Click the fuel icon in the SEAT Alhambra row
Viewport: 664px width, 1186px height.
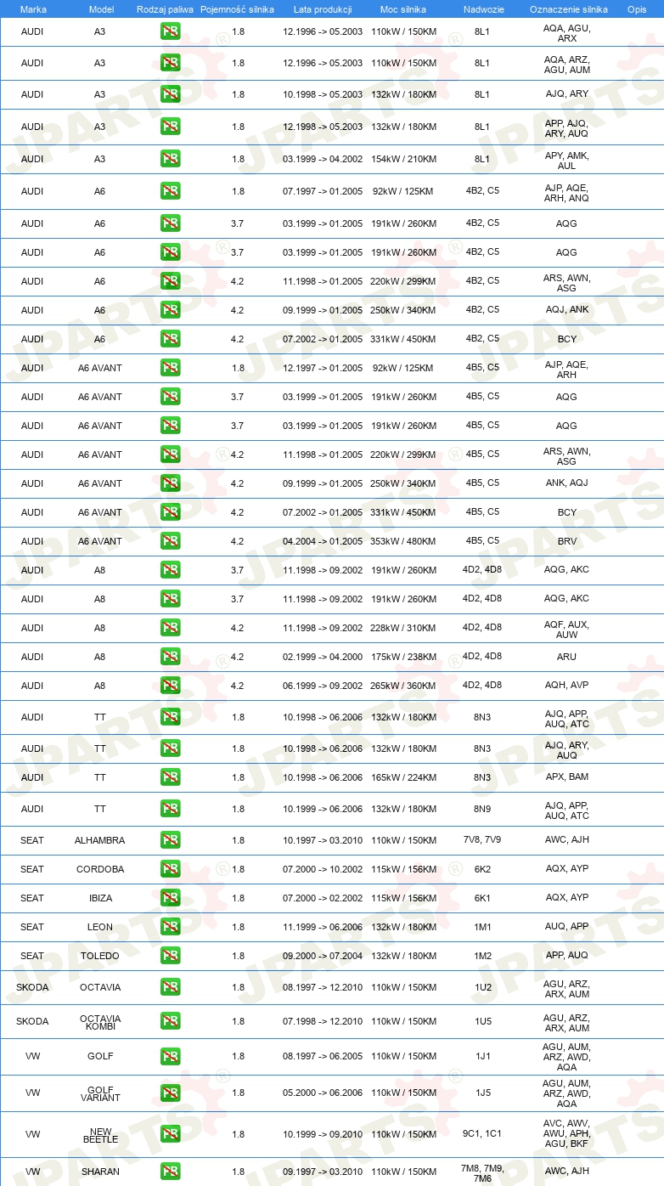pyautogui.click(x=170, y=840)
